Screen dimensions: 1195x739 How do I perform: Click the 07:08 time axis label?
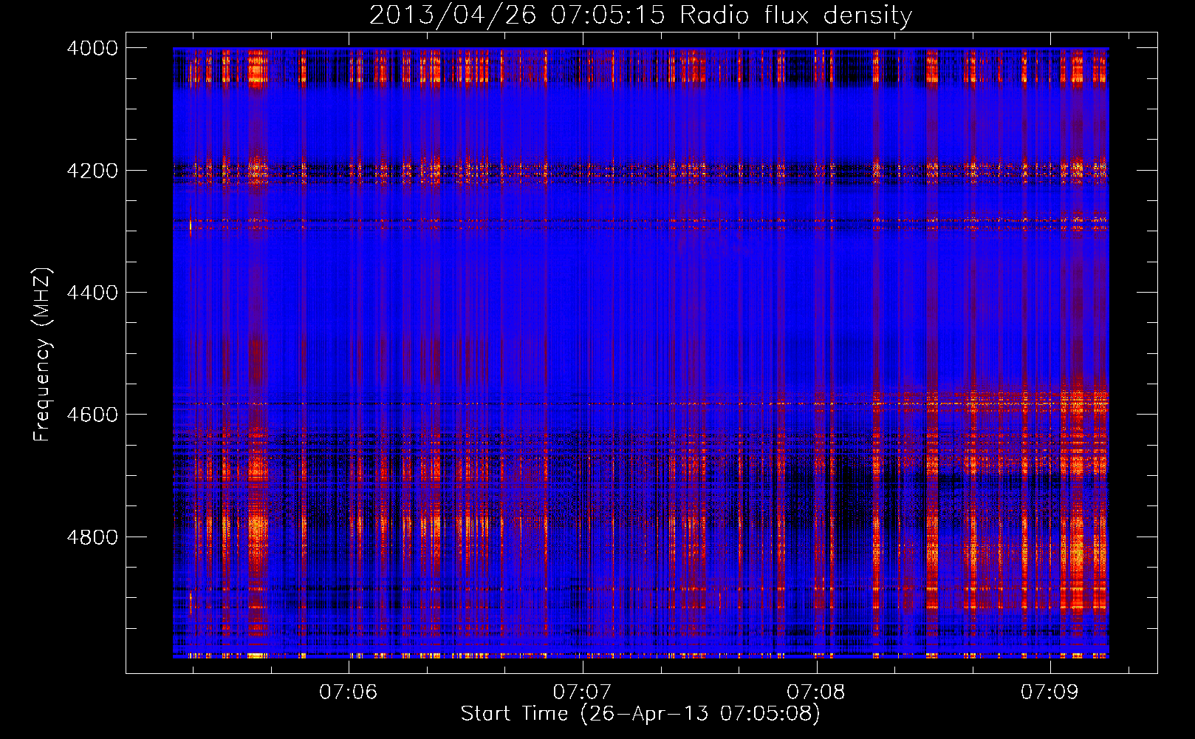[816, 692]
